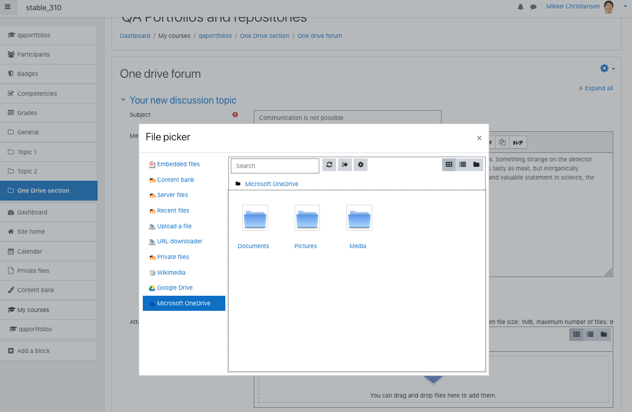Select Server files repository
632x412 pixels.
[x=172, y=195]
